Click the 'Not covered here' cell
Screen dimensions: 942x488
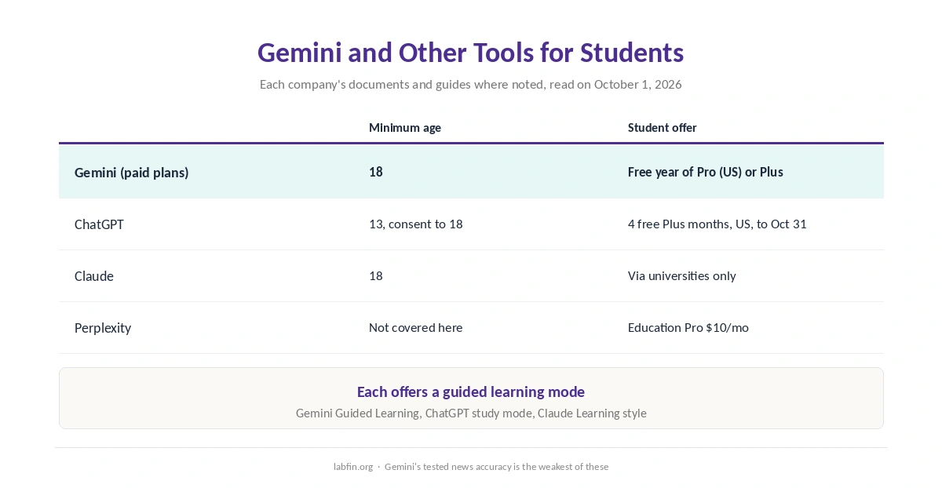(416, 328)
